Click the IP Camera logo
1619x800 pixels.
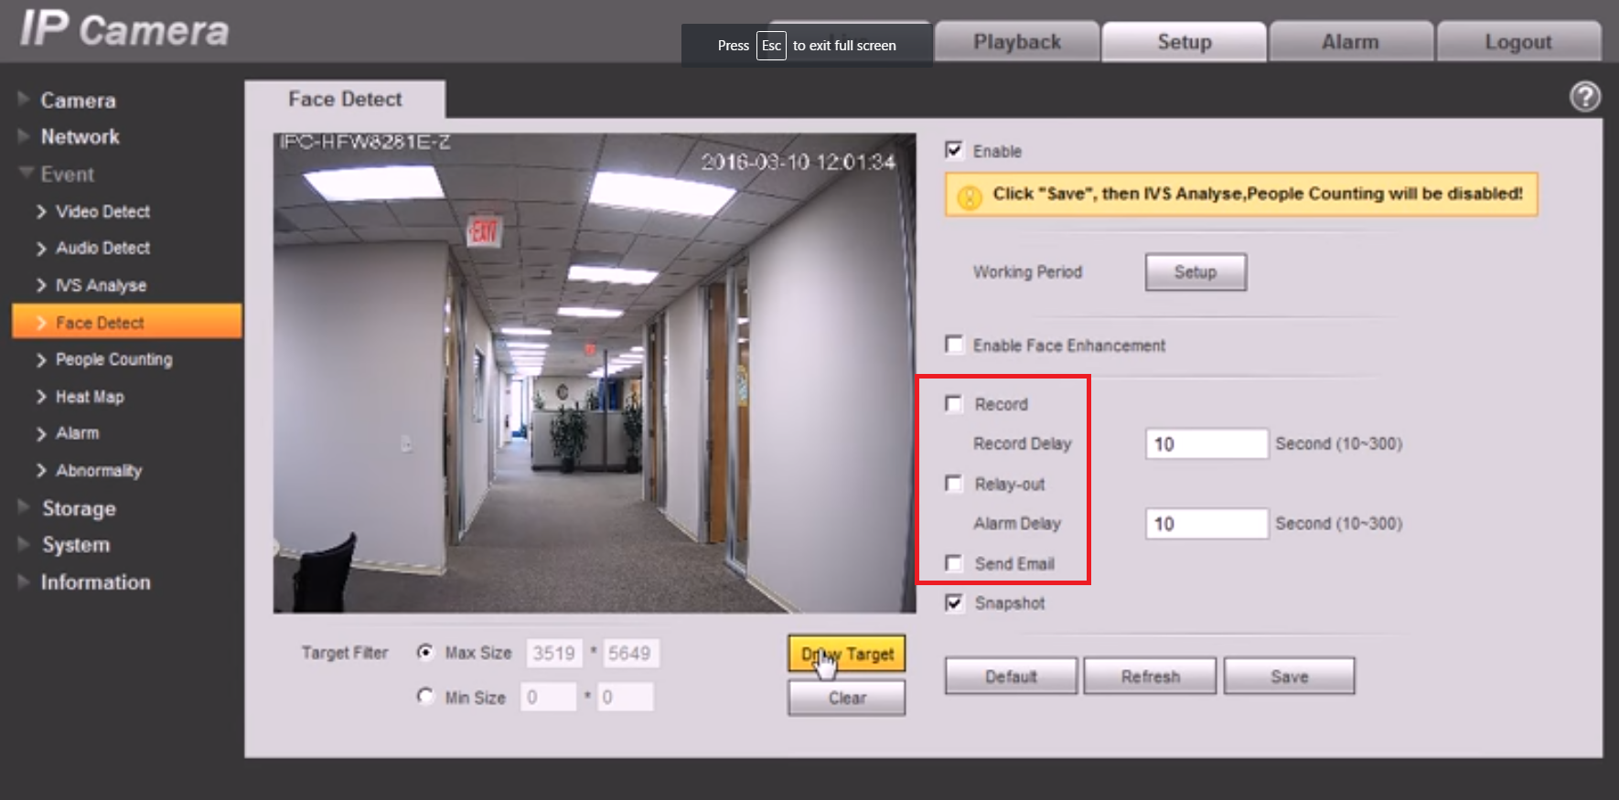tap(124, 29)
